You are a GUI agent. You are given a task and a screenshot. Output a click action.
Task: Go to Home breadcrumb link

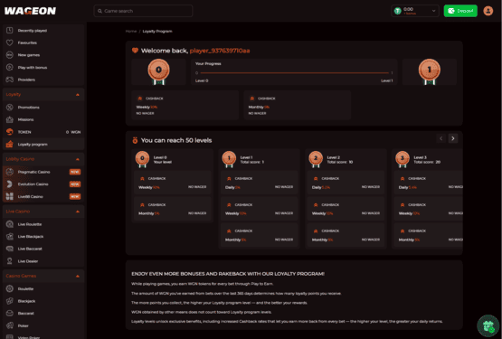click(131, 31)
